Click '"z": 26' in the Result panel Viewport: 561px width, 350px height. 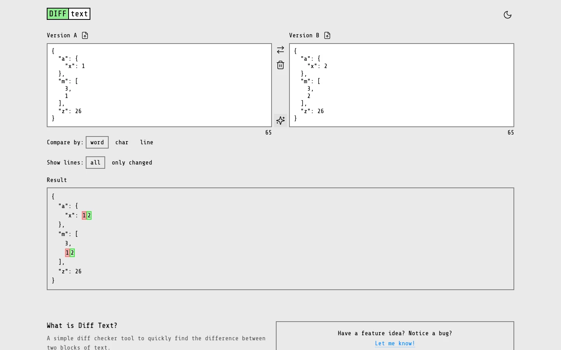click(70, 271)
